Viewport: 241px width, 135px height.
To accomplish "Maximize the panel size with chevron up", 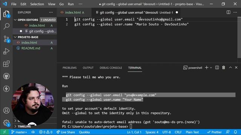I will (x=230, y=67).
